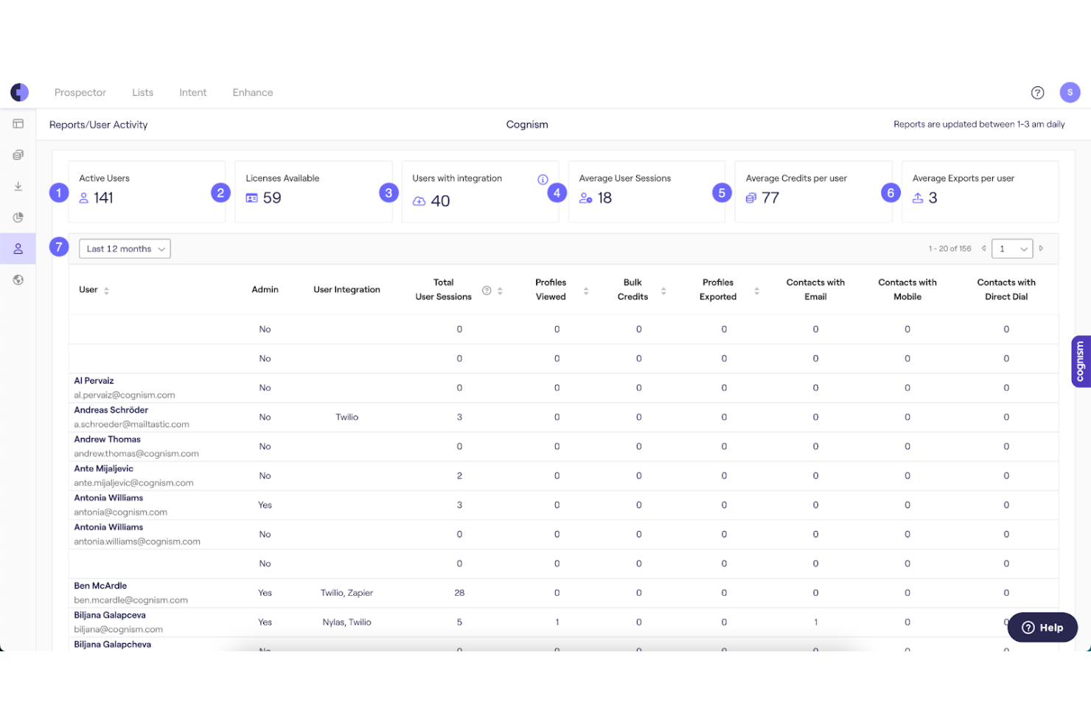Open the credits coins sidebar icon

18,155
